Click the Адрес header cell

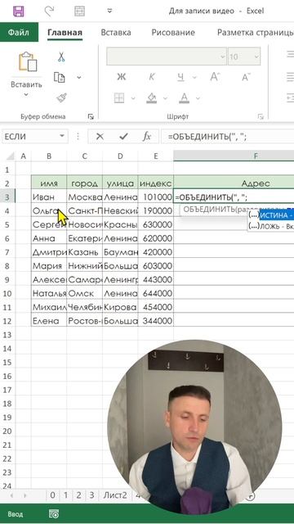tap(234, 183)
